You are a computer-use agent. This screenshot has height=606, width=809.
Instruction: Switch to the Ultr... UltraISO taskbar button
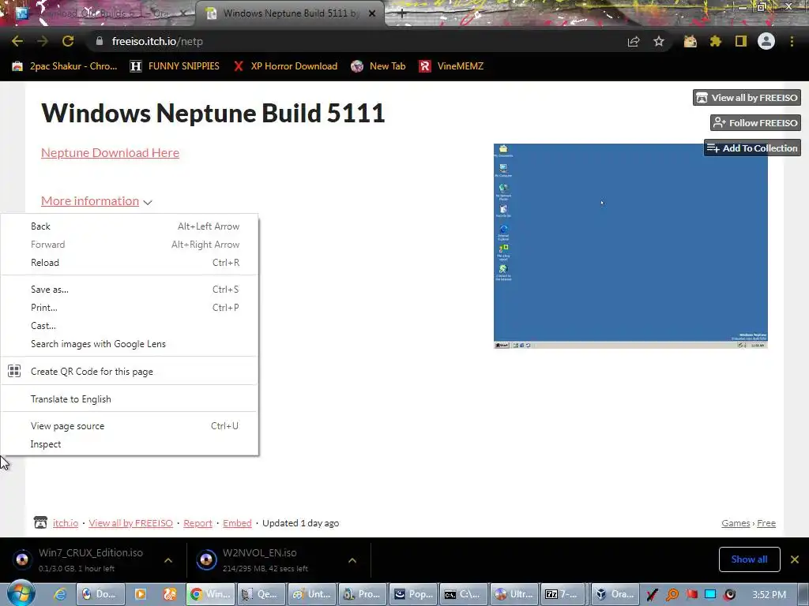[514, 594]
